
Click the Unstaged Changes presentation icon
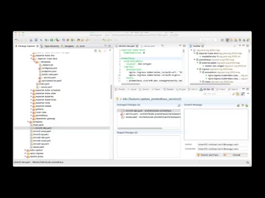tap(179, 105)
